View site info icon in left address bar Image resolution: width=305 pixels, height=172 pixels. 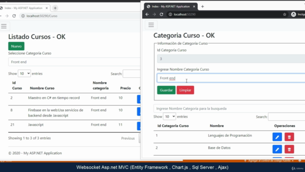coord(23,16)
